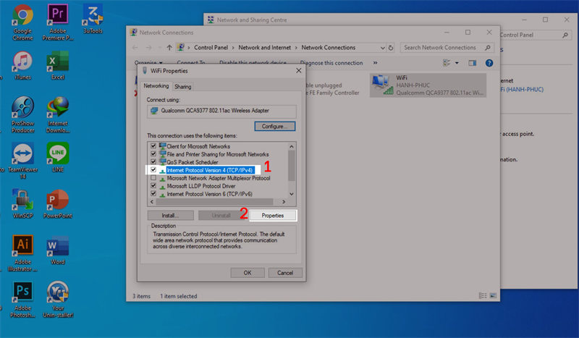Viewport: 579px width, 338px height.
Task: Open Internet Download Manager desktop icon
Action: point(58,114)
